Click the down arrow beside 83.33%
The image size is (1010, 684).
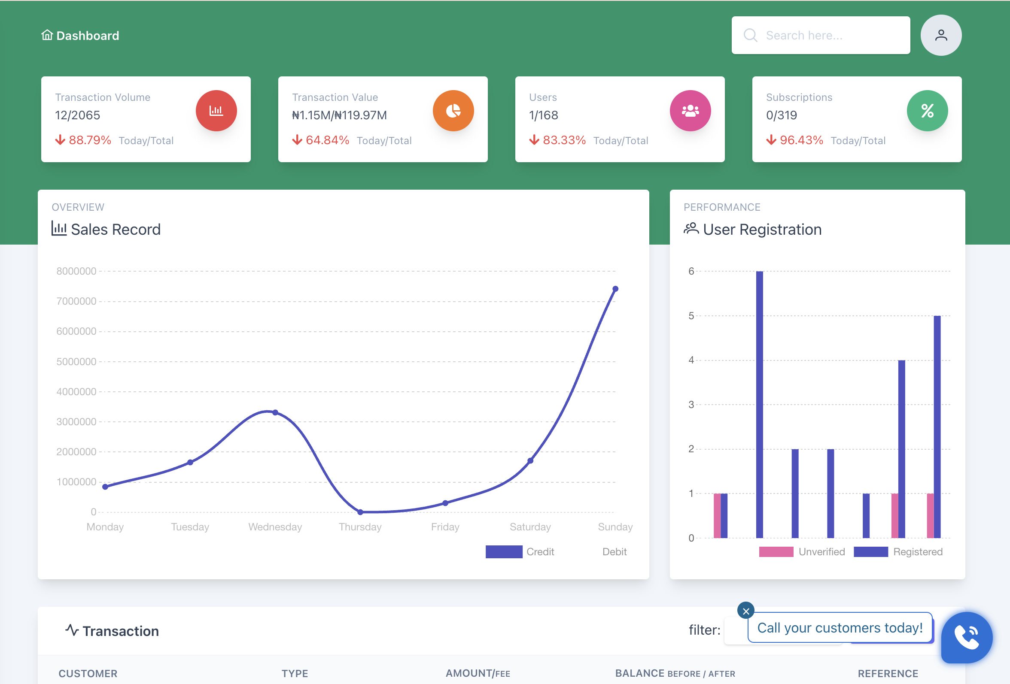tap(534, 140)
